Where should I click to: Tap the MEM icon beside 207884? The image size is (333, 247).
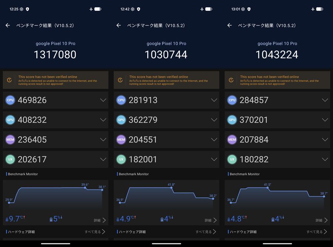point(232,140)
